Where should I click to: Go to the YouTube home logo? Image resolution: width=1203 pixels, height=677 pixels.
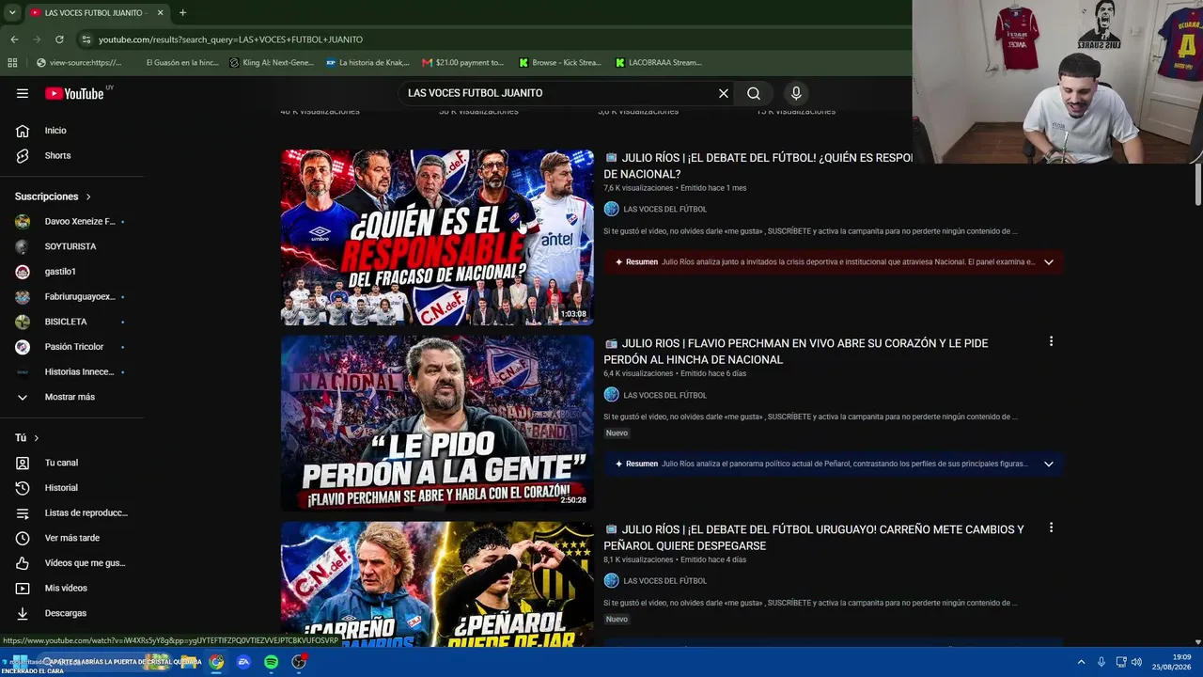pyautogui.click(x=74, y=93)
